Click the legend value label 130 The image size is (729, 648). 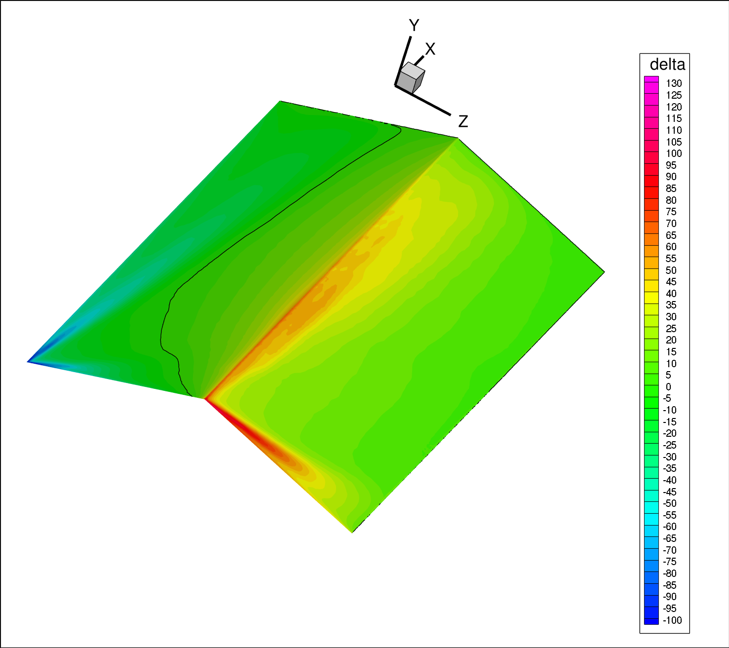[674, 83]
